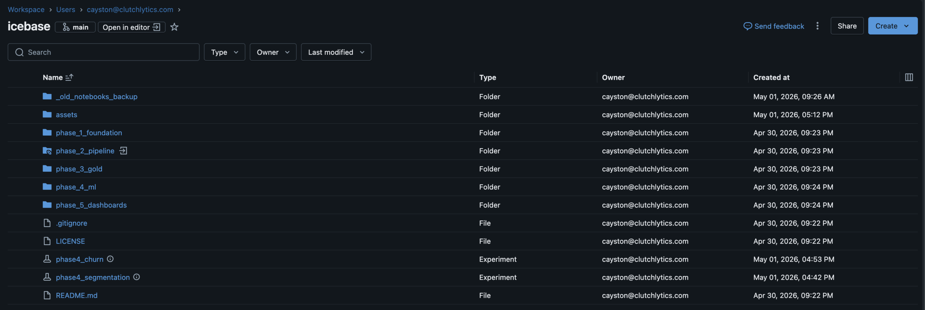
Task: Open the Create dropdown arrow
Action: (906, 26)
